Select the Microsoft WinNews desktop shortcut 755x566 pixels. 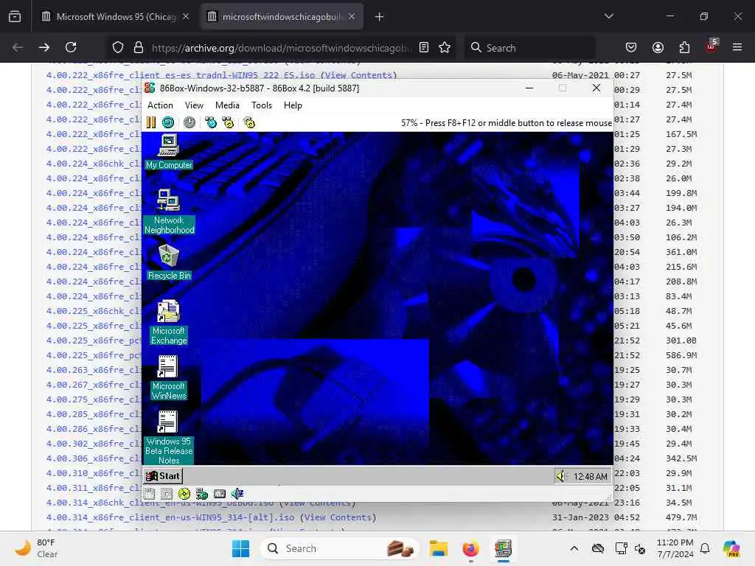pos(169,378)
